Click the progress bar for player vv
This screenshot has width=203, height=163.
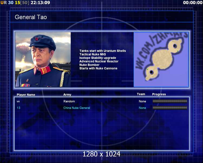click(x=170, y=101)
